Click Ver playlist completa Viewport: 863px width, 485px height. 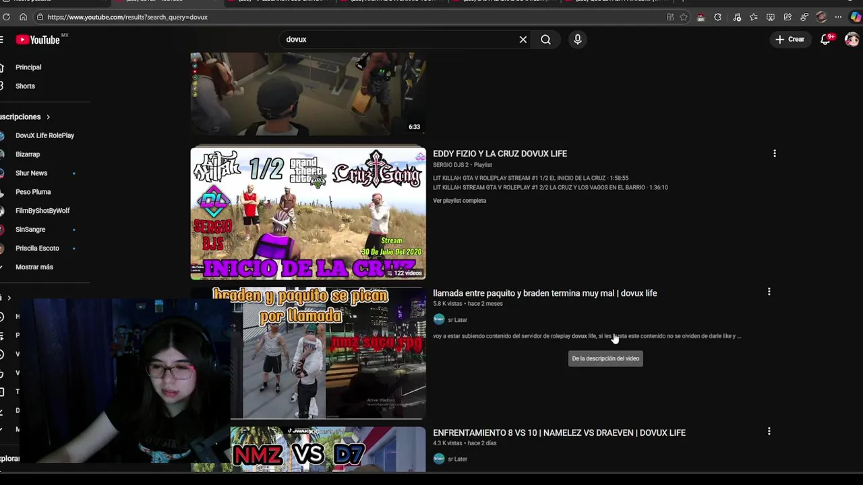459,201
